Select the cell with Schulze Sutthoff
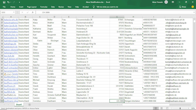The width and height of the screenshot is (196, 110). tap(54, 95)
